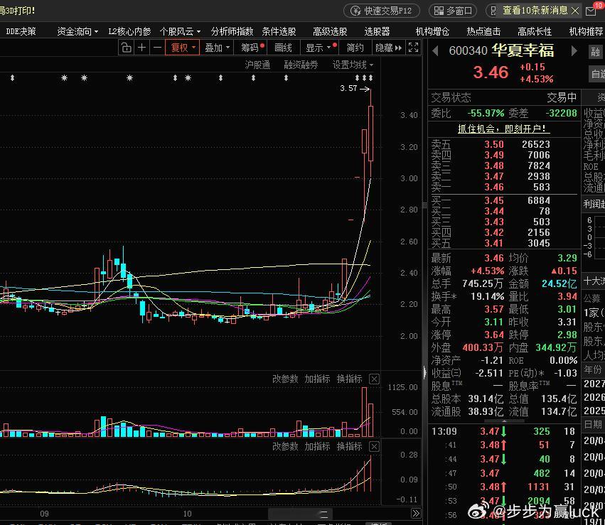Open DDE决策 menu
605x525 pixels.
pos(21,31)
